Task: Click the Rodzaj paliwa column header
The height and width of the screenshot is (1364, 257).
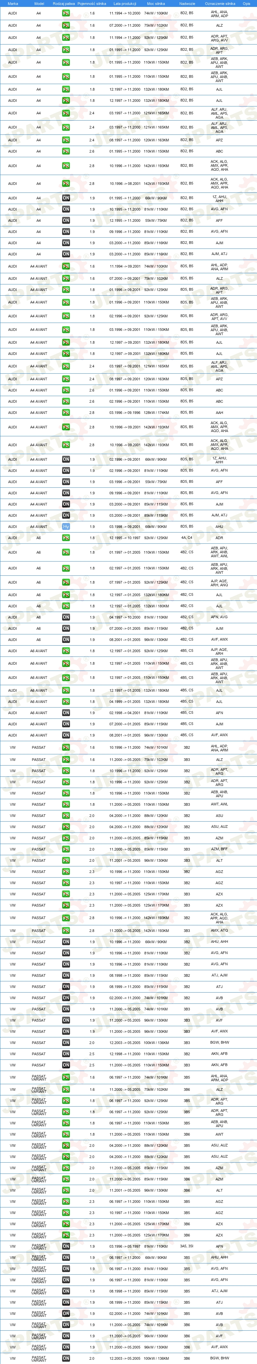Action: click(x=64, y=3)
